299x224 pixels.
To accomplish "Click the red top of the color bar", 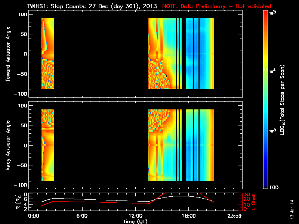I will pyautogui.click(x=266, y=12).
